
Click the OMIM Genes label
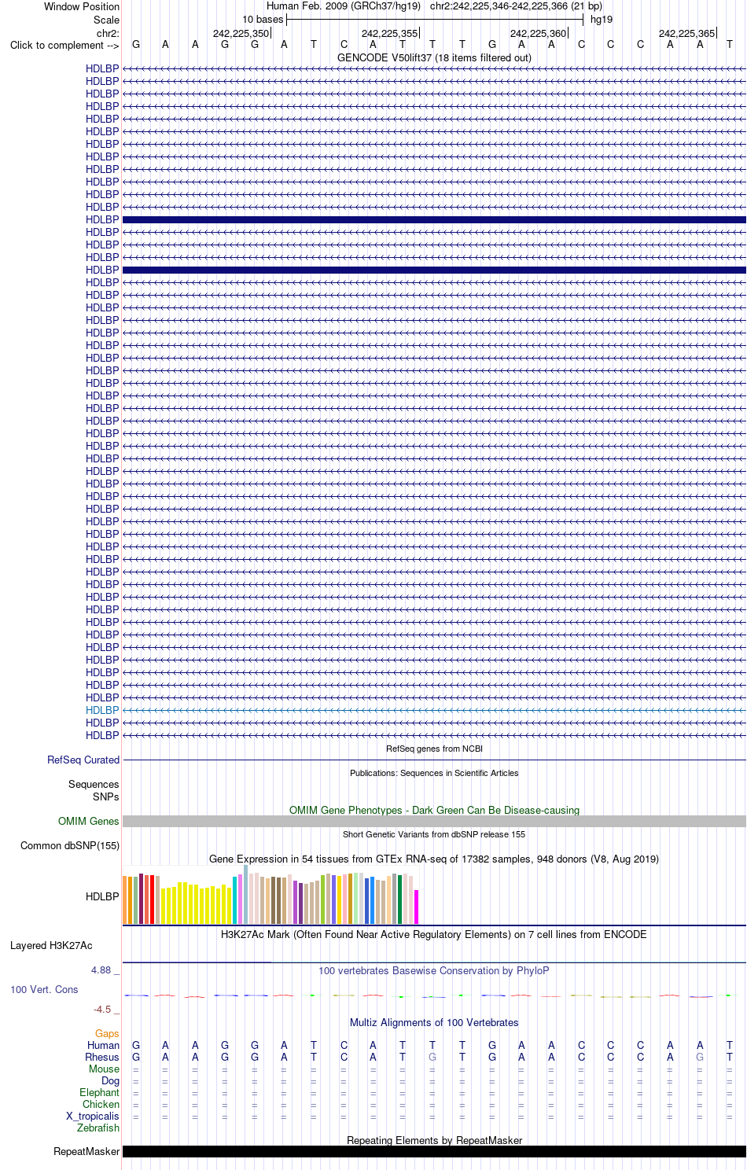tap(89, 821)
